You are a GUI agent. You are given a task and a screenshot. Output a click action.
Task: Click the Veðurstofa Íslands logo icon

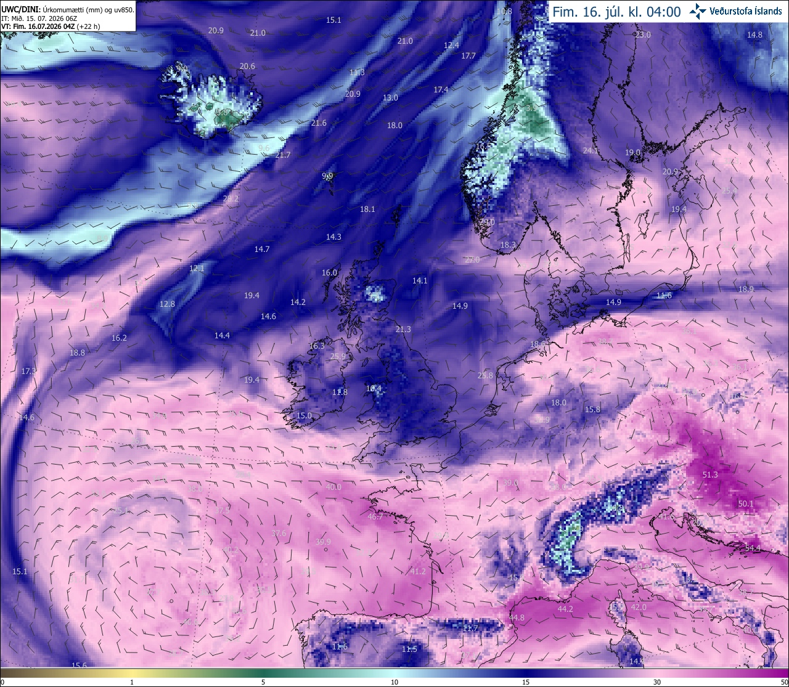[698, 11]
